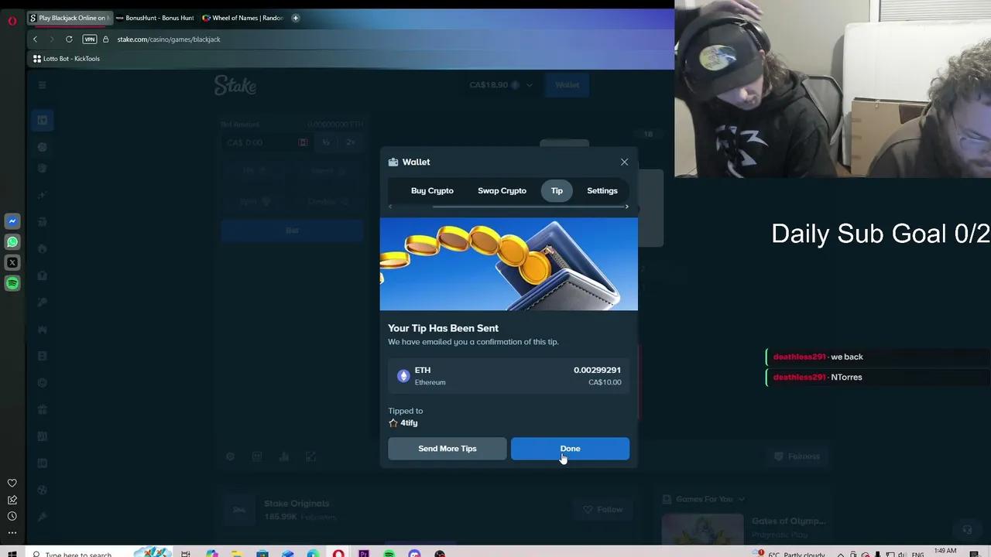This screenshot has width=991, height=557.
Task: Go back with browser back arrow
Action: click(35, 39)
